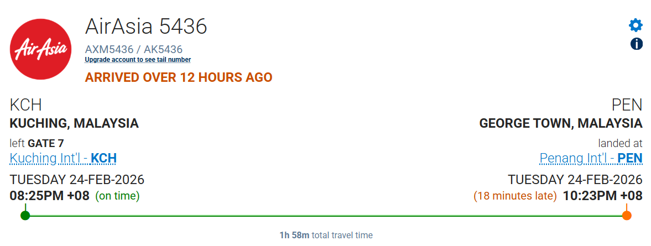651x246 pixels.
Task: Click the AirAsia red logo
Action: pos(40,48)
